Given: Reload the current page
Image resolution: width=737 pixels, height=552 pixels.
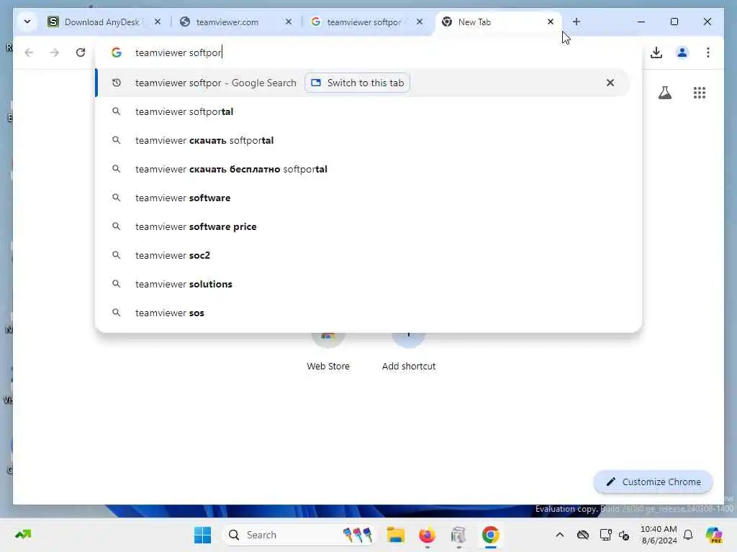Looking at the screenshot, I should [x=81, y=52].
